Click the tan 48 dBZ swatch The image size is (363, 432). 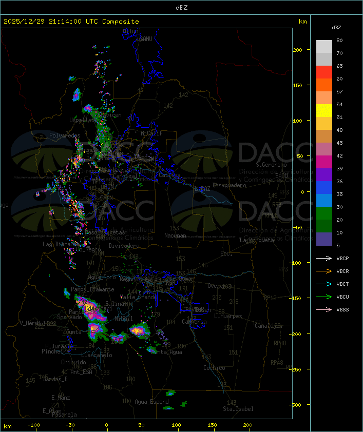click(x=324, y=136)
